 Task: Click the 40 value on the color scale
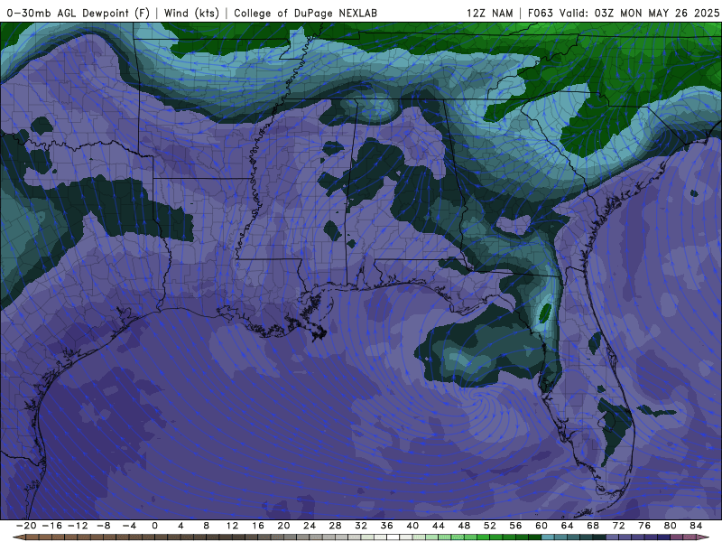tap(412, 526)
